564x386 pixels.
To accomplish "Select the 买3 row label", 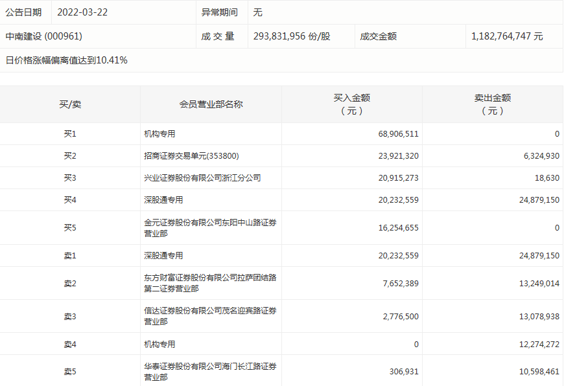I will tap(70, 178).
